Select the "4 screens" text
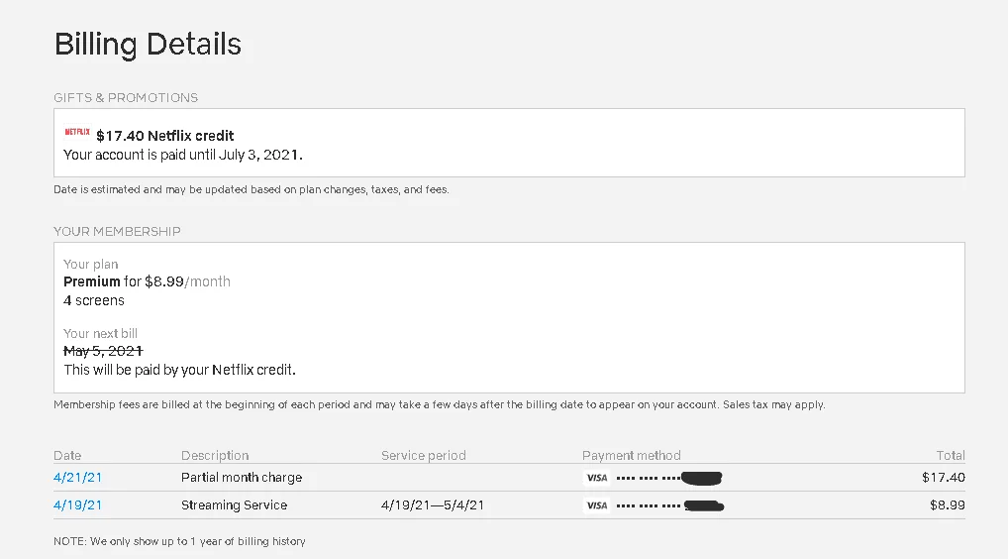 click(x=94, y=300)
